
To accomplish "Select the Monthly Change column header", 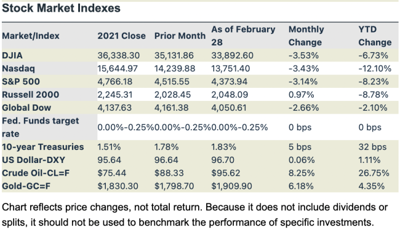I will 306,36.
